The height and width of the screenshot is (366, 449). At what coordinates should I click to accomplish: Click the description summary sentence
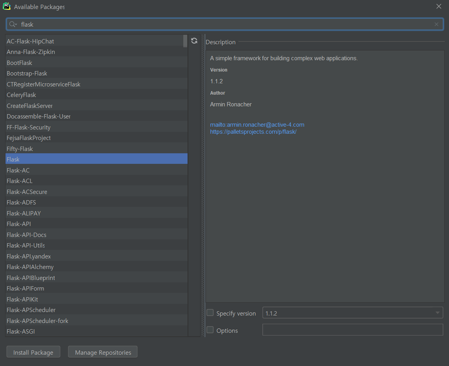[x=284, y=58]
